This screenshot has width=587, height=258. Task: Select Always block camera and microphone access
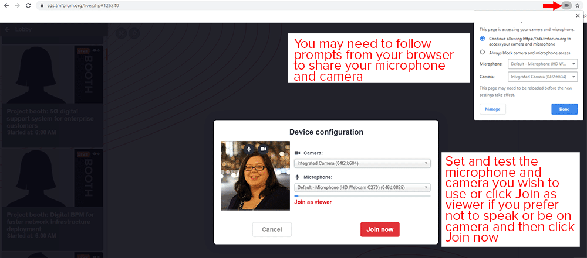click(482, 52)
